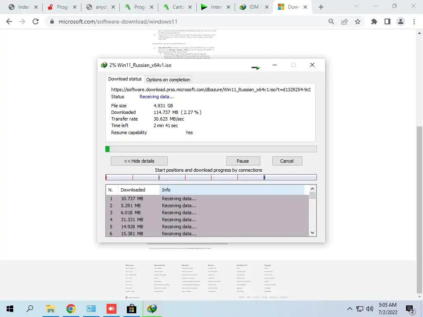This screenshot has width=423, height=317.
Task: Click the connections progress segment bar
Action: (211, 177)
